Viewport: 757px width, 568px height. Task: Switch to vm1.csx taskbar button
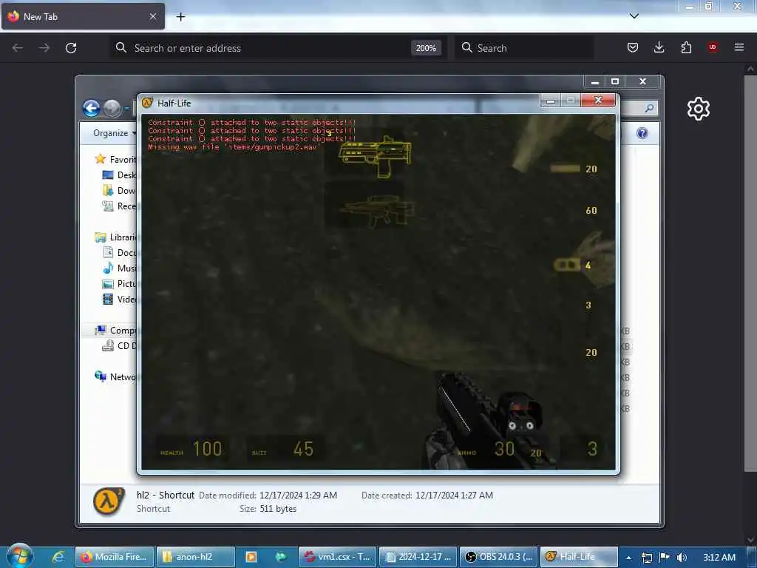tap(336, 557)
